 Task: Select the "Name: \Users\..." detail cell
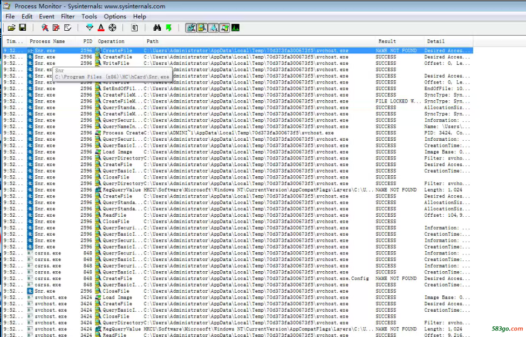coord(447,126)
